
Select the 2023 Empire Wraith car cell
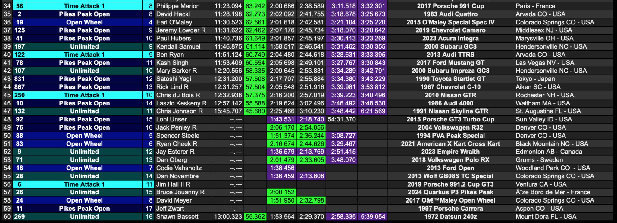pyautogui.click(x=450, y=152)
